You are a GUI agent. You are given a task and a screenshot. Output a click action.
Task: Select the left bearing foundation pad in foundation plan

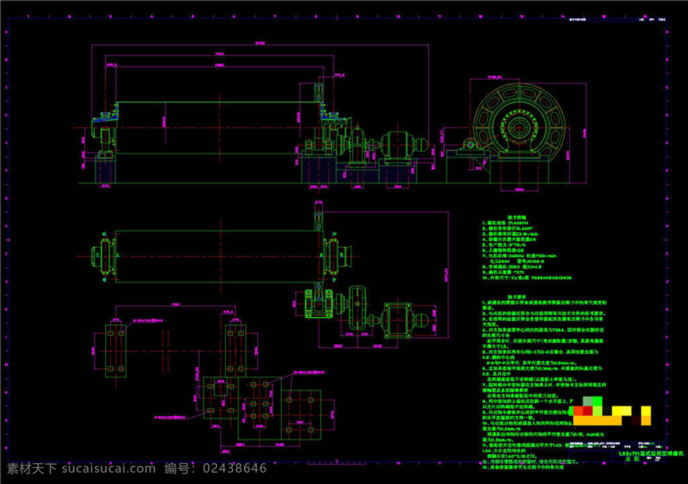116,350
